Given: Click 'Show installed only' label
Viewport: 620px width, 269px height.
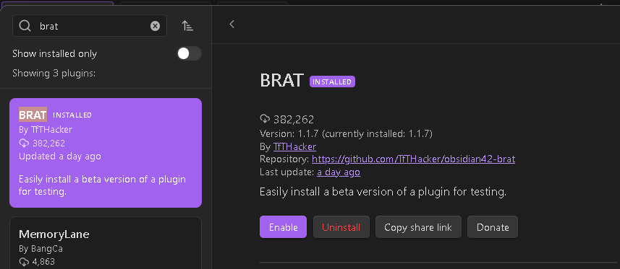Looking at the screenshot, I should [54, 53].
